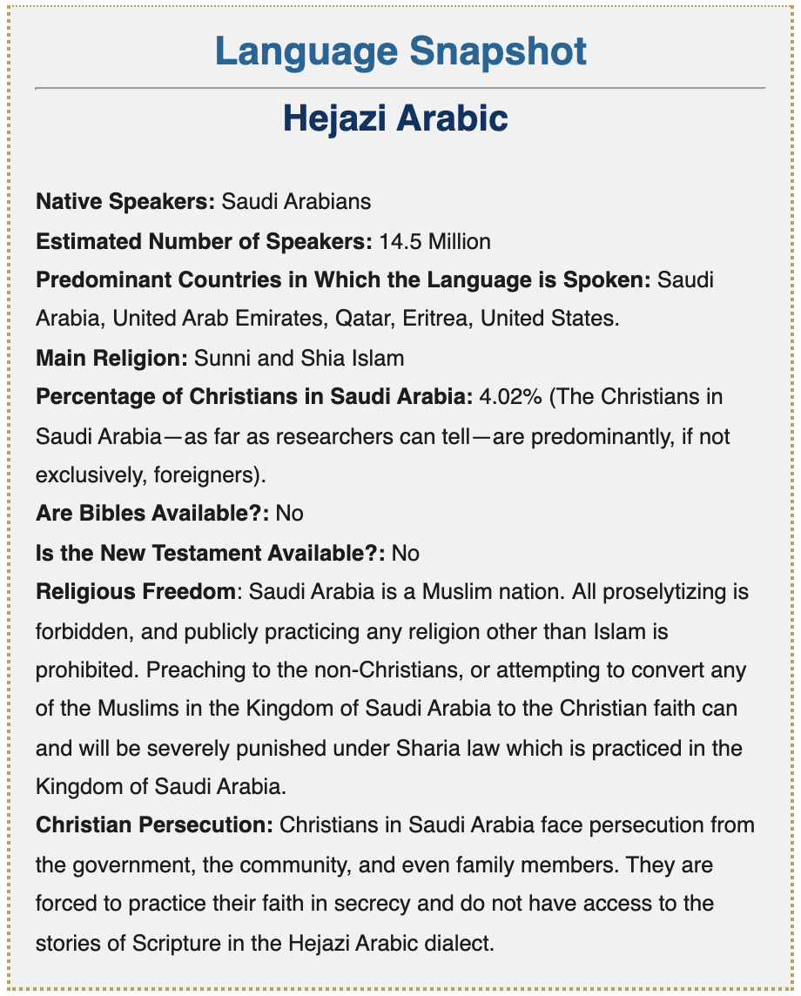Click the Are Bibles Available label
Viewport: 801px width, 996px height.
tap(153, 514)
